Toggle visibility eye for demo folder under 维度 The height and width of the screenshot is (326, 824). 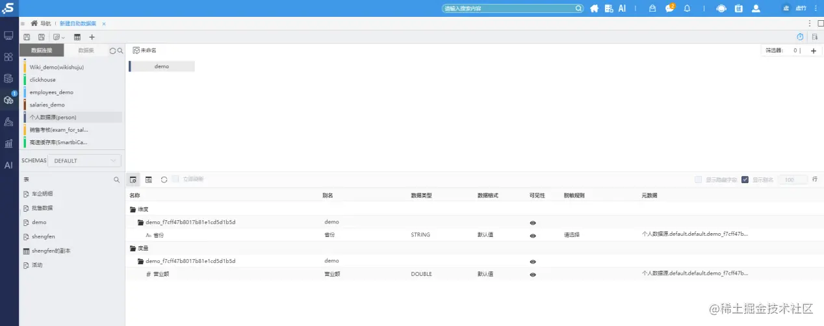click(x=533, y=222)
